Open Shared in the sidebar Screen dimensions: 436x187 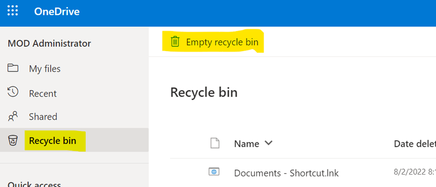[x=43, y=117]
